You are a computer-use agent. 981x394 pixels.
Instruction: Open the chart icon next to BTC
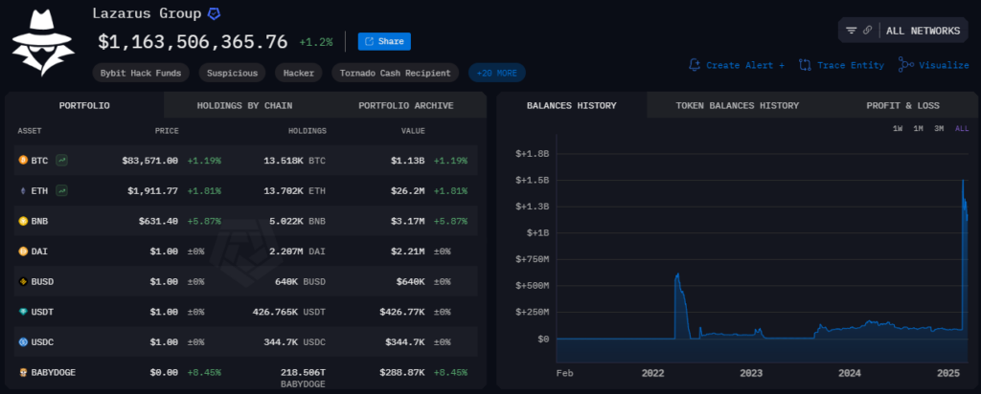61,161
